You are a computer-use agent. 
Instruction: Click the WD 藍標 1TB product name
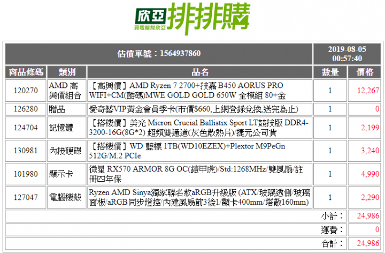[x=187, y=151]
